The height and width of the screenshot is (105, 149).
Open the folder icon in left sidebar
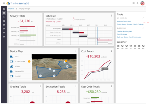coord(4,9)
